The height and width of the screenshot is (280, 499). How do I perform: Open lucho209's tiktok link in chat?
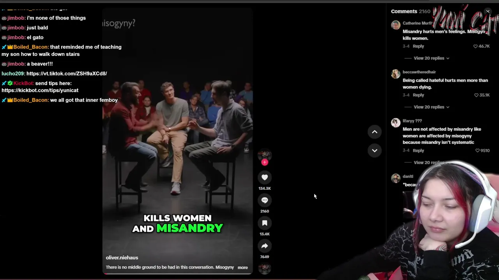tap(67, 73)
